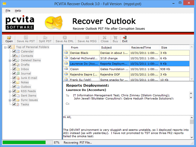
Task: Sort emails by Subject column header
Action: pos(114,48)
